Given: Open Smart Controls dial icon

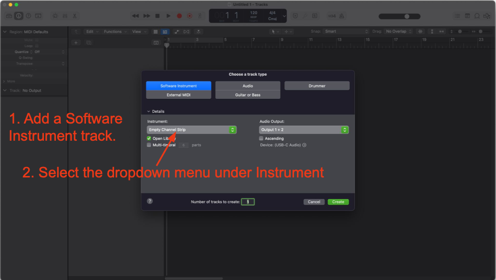Looking at the screenshot, I should tap(55, 16).
